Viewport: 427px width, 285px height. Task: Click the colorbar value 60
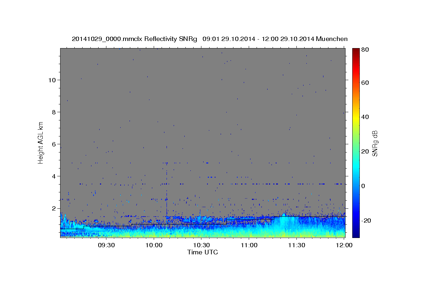(365, 83)
